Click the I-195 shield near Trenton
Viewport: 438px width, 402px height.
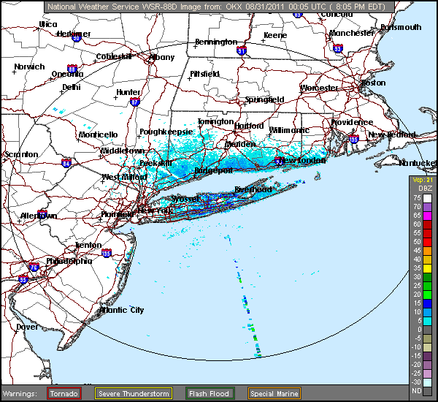point(107,253)
